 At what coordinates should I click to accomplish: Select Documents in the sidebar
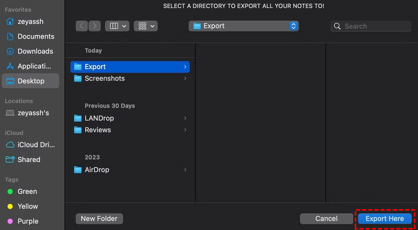click(x=35, y=37)
